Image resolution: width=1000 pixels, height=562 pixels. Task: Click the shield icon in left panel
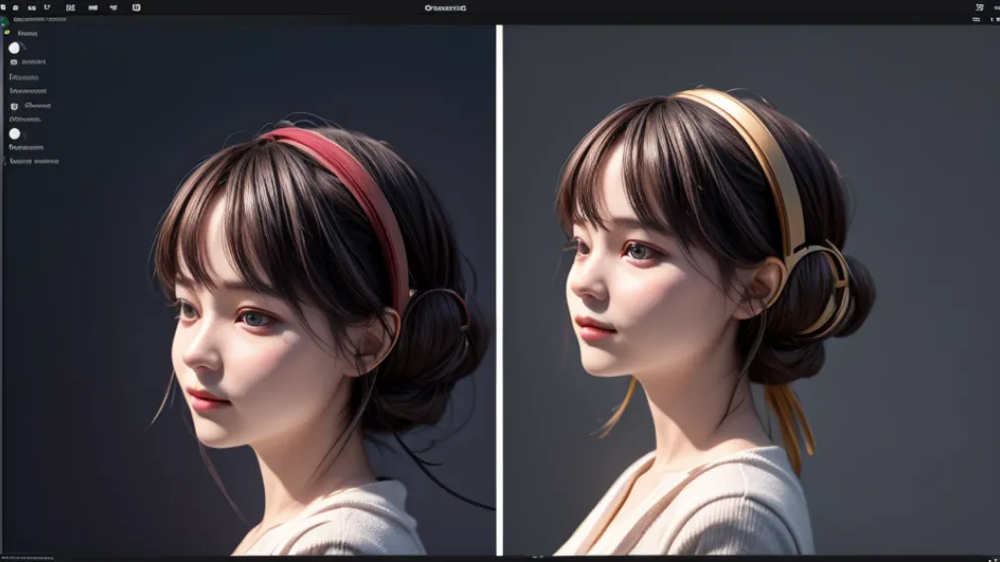tap(14, 106)
